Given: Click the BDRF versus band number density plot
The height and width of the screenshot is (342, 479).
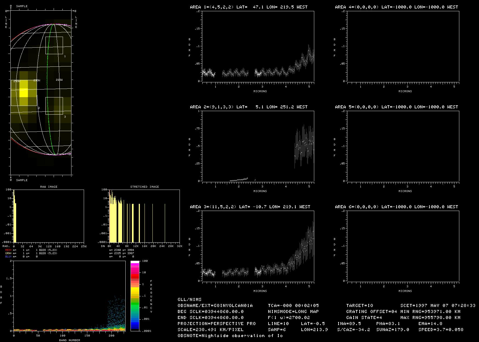Looking at the screenshot, I should (x=69, y=296).
